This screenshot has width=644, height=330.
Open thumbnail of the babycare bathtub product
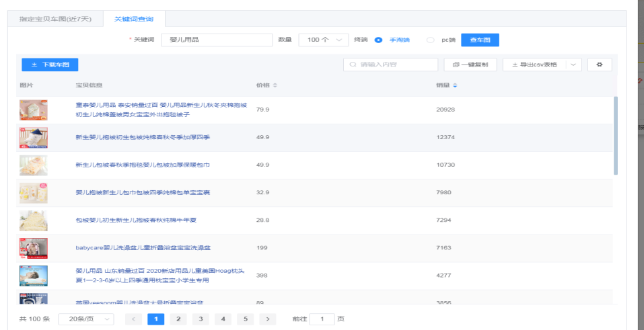(x=33, y=248)
